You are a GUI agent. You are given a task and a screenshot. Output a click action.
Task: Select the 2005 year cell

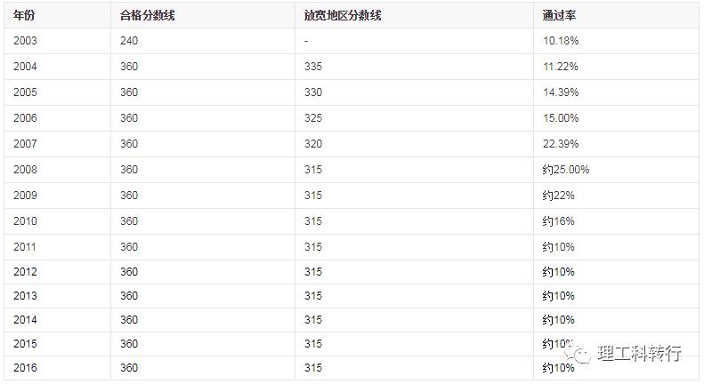pyautogui.click(x=25, y=92)
